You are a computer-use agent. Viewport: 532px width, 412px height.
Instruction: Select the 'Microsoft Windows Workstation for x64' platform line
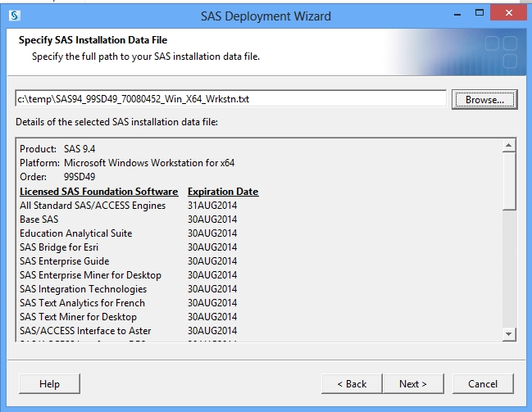[x=127, y=163]
